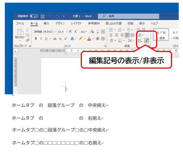Toggle Italic formatting
183x153 pixels.
[41, 39]
